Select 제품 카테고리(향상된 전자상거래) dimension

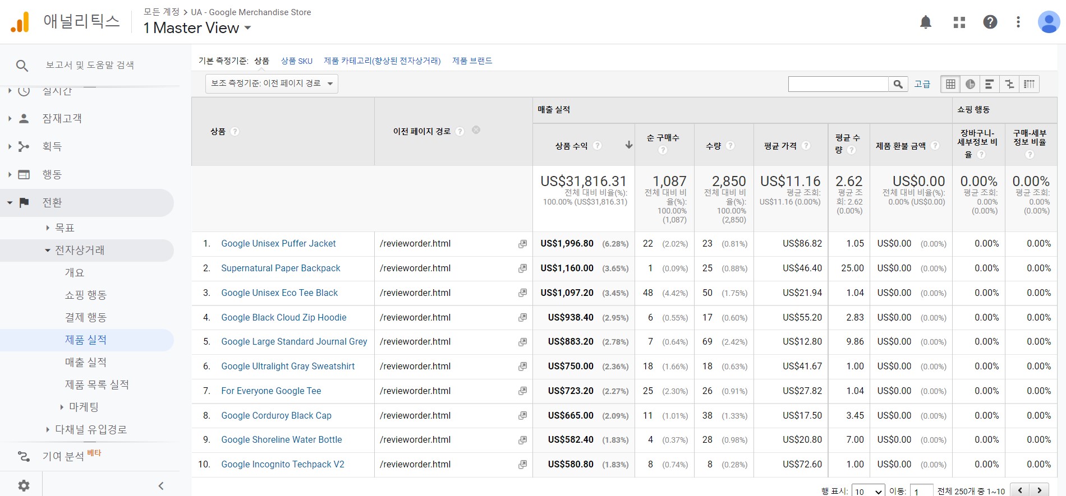coord(382,61)
